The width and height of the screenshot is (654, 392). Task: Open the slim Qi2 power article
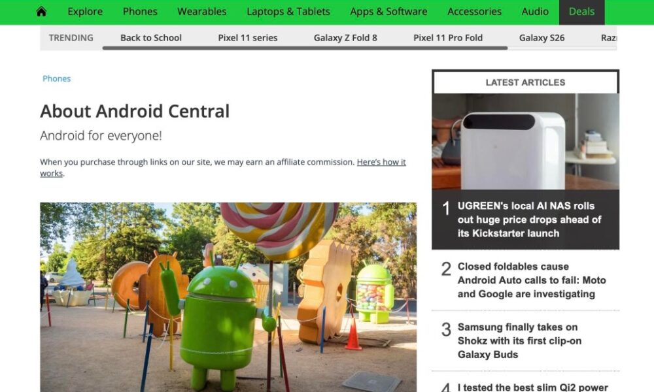[532, 387]
